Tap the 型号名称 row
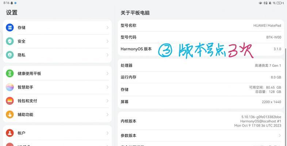The height and width of the screenshot is (146, 287). point(201,26)
